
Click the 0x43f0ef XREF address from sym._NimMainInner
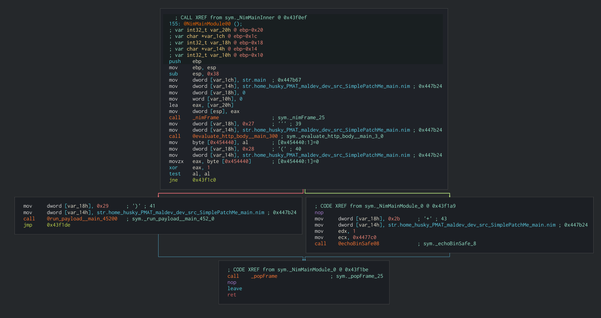point(295,17)
